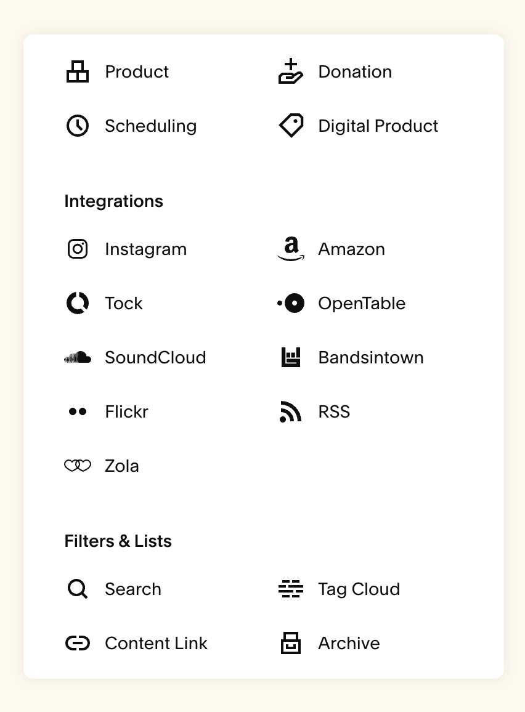Click the Product blocks icon
Image resolution: width=525 pixels, height=712 pixels.
coord(78,71)
